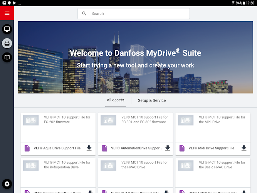
Task: Tap the image notification icon in status bar
Action: [x=4, y=3]
